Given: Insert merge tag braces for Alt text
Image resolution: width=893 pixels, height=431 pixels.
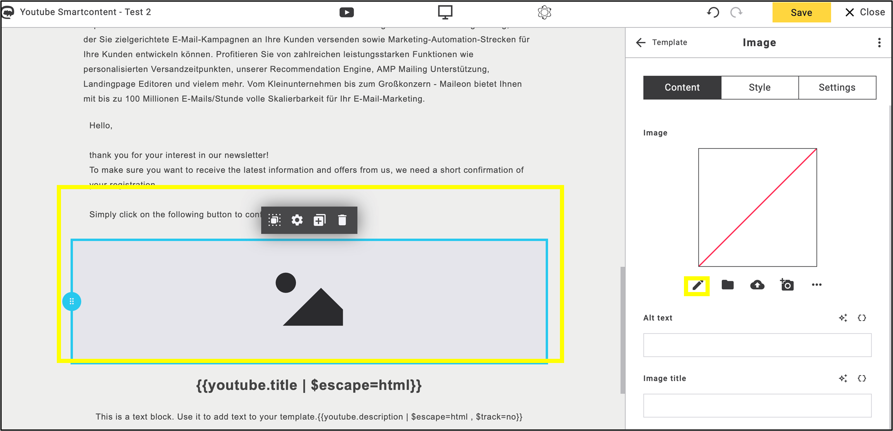Looking at the screenshot, I should 862,318.
